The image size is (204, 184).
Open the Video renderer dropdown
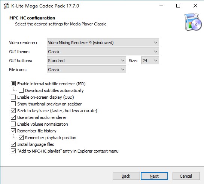coord(103,43)
